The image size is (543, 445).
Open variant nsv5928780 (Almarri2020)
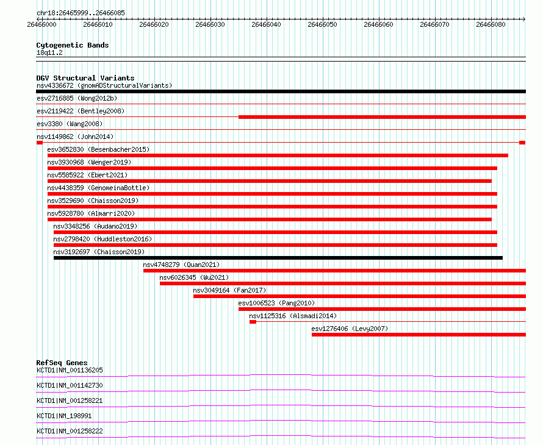click(x=91, y=213)
